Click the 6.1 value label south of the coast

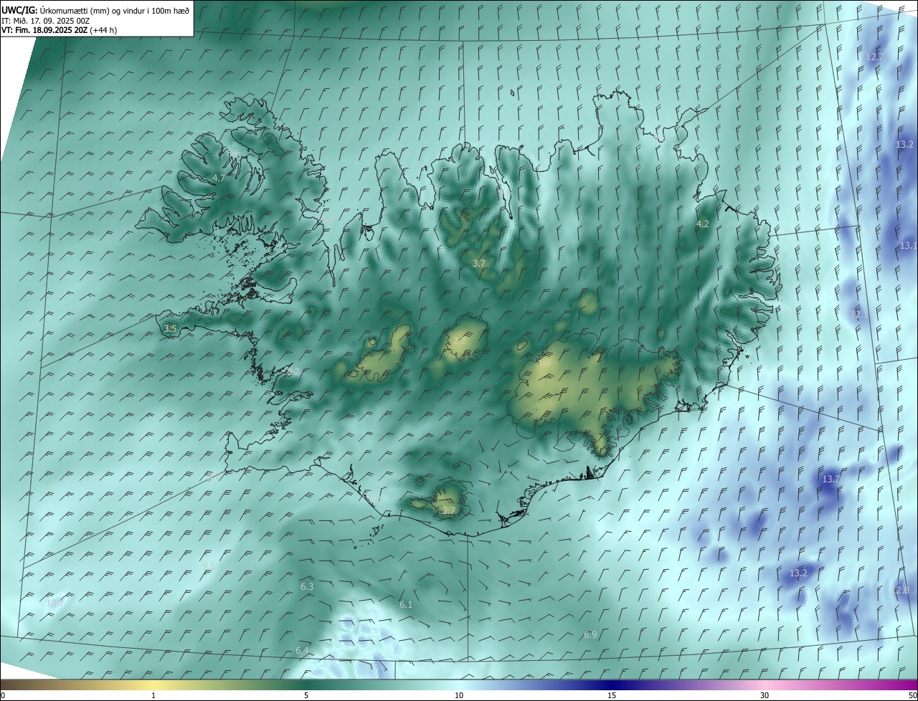[406, 605]
